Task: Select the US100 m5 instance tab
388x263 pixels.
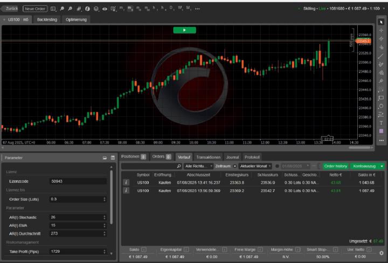Action: click(x=17, y=19)
